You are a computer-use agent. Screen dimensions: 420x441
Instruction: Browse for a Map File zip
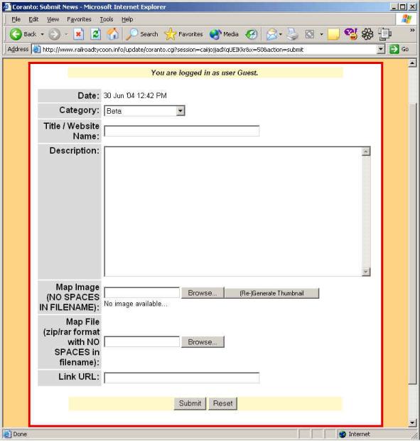(203, 342)
